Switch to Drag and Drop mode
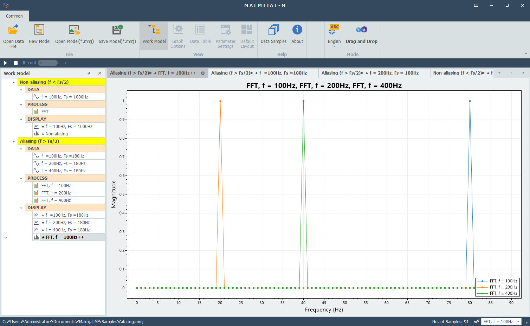 (361, 36)
